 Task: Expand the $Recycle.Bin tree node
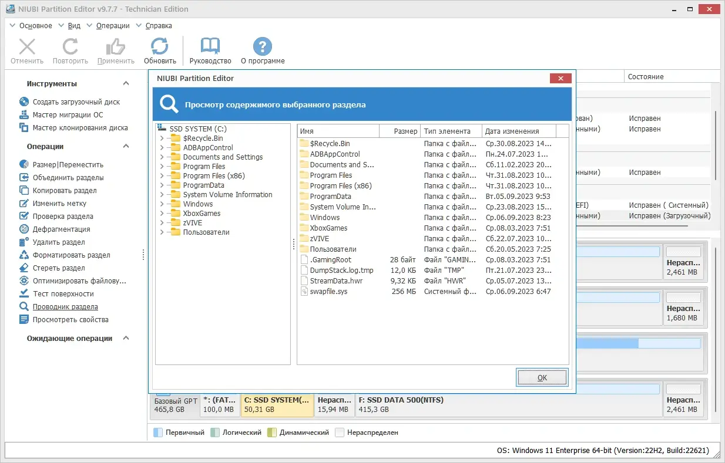click(162, 138)
